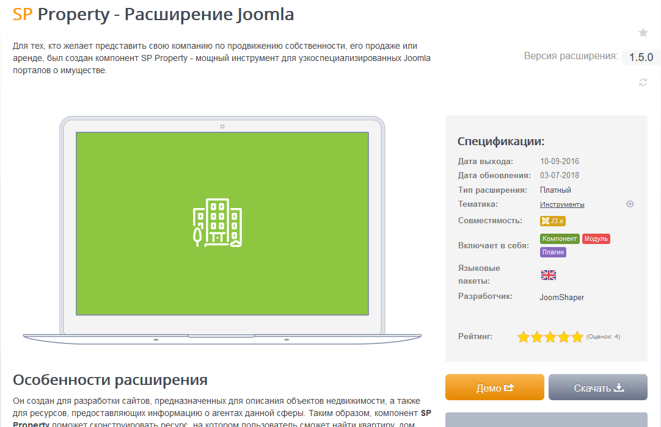Click the Платный extension type value
This screenshot has height=427, width=661.
coord(555,190)
